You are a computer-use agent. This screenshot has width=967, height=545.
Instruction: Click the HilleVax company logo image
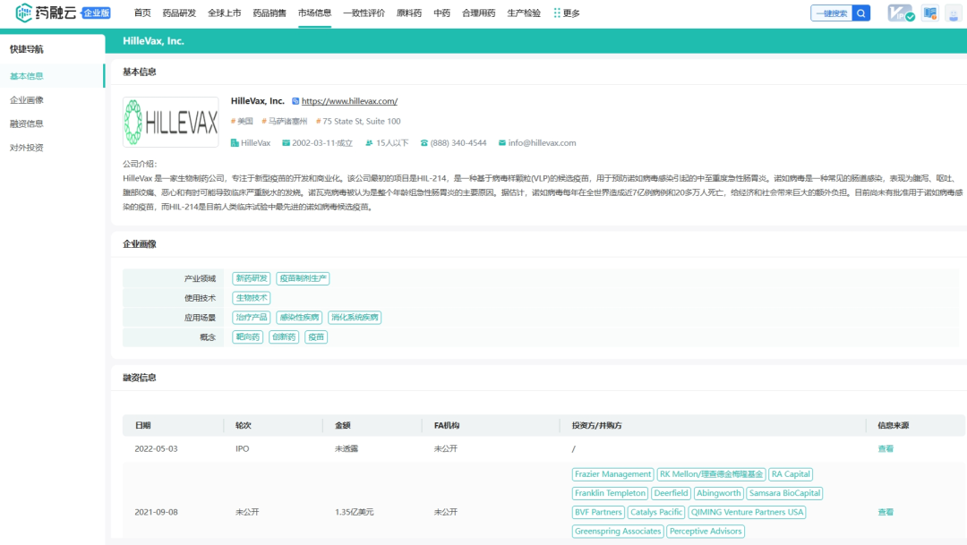[170, 123]
